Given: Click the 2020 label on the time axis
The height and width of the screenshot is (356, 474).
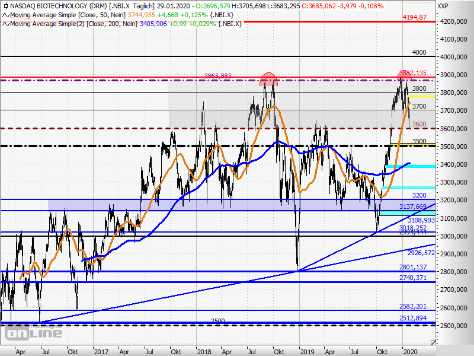Looking at the screenshot, I should (410, 352).
